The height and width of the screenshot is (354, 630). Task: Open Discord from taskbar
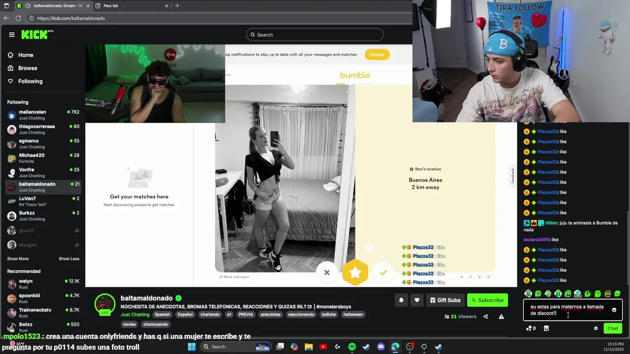[380, 347]
